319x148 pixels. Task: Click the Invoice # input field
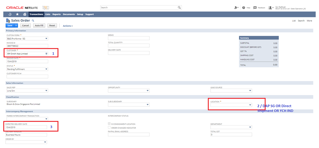(27, 46)
